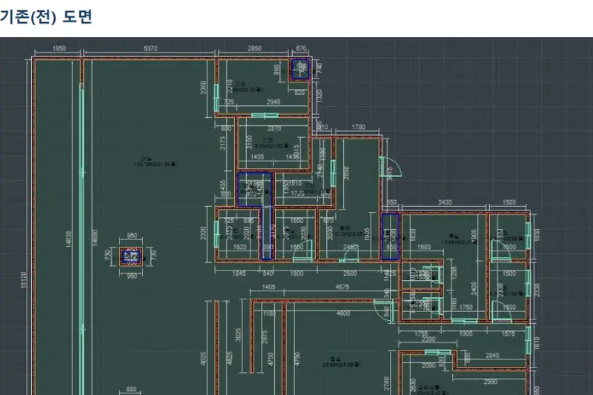
Task: Click the 5370 dimension along the top
Action: click(150, 48)
